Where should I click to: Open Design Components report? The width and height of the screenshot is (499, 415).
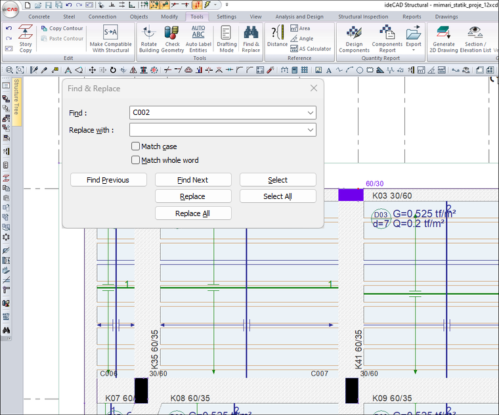click(x=354, y=38)
